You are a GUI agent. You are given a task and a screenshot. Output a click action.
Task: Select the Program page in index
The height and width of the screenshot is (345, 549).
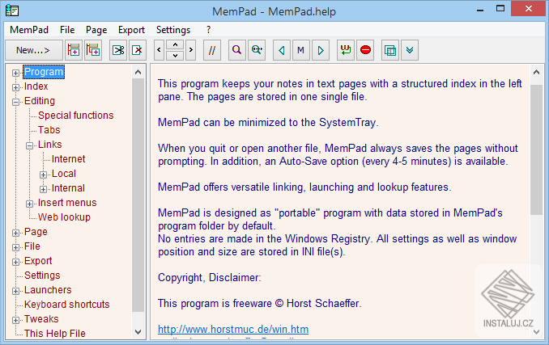44,72
